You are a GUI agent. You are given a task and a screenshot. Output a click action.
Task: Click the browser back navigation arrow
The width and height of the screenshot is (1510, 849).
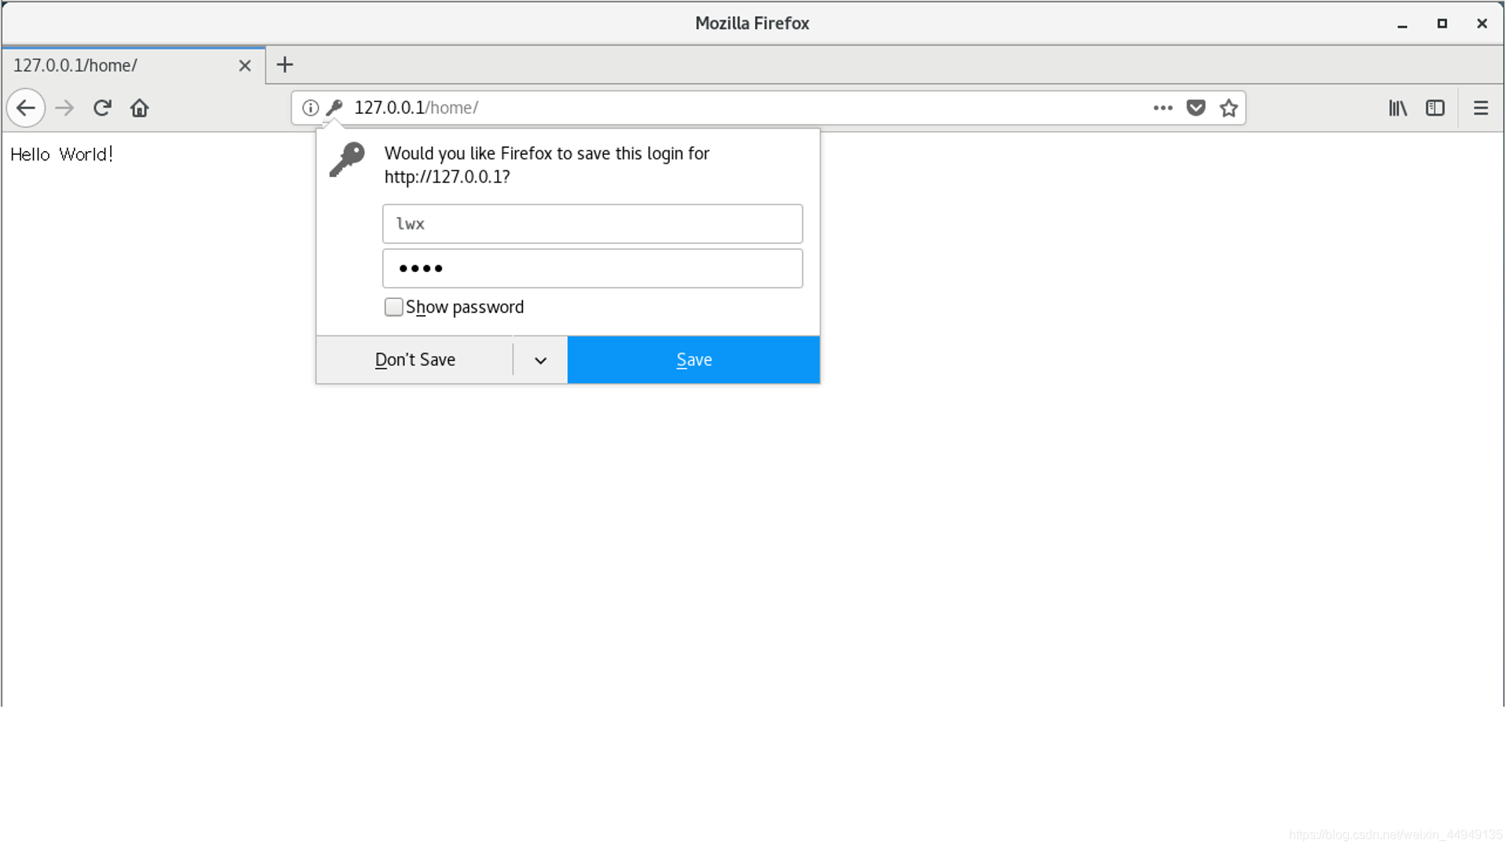26,107
